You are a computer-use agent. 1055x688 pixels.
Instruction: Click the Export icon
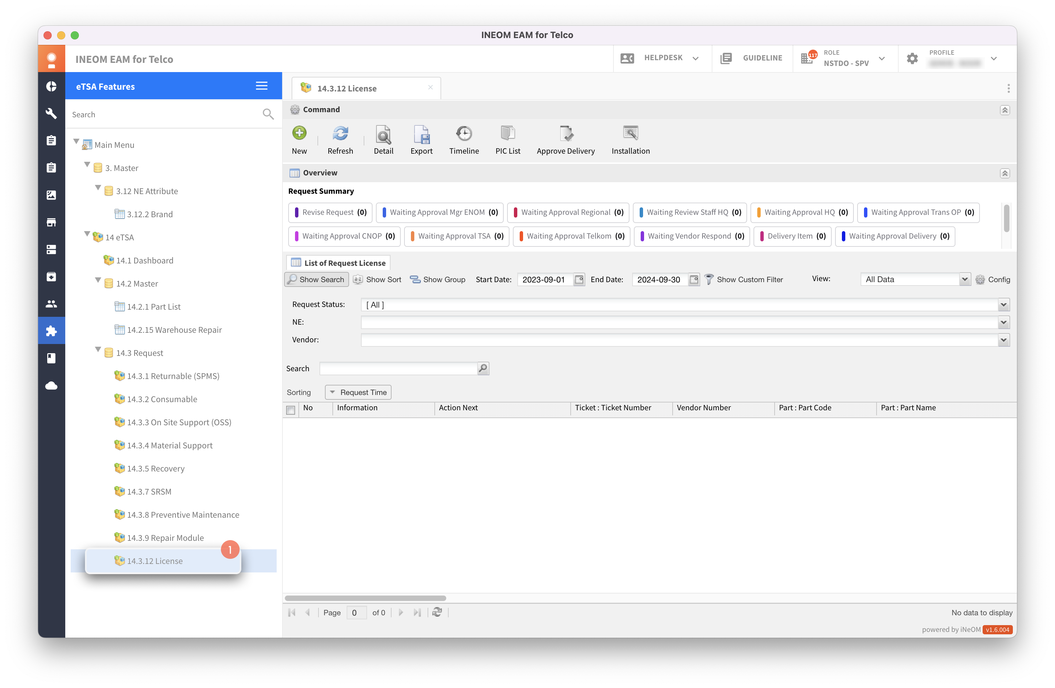[421, 134]
